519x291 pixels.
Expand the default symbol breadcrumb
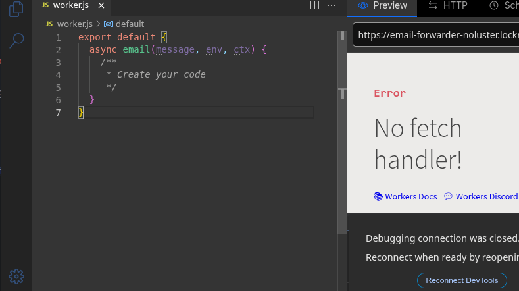[129, 24]
